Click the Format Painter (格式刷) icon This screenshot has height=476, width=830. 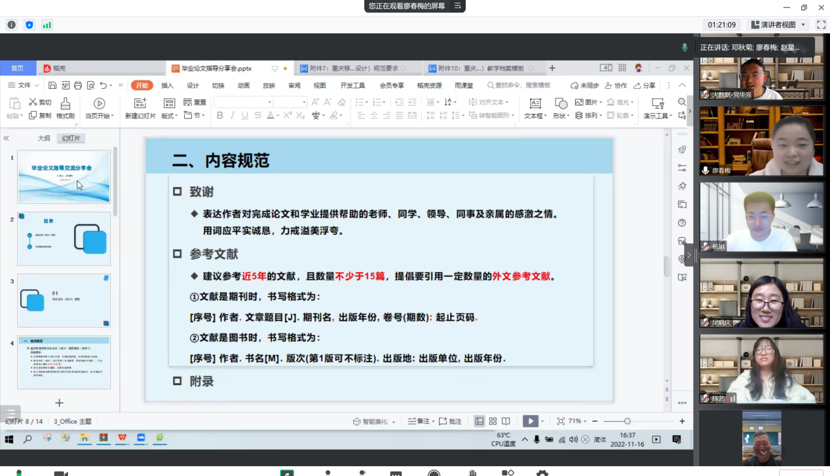[66, 104]
